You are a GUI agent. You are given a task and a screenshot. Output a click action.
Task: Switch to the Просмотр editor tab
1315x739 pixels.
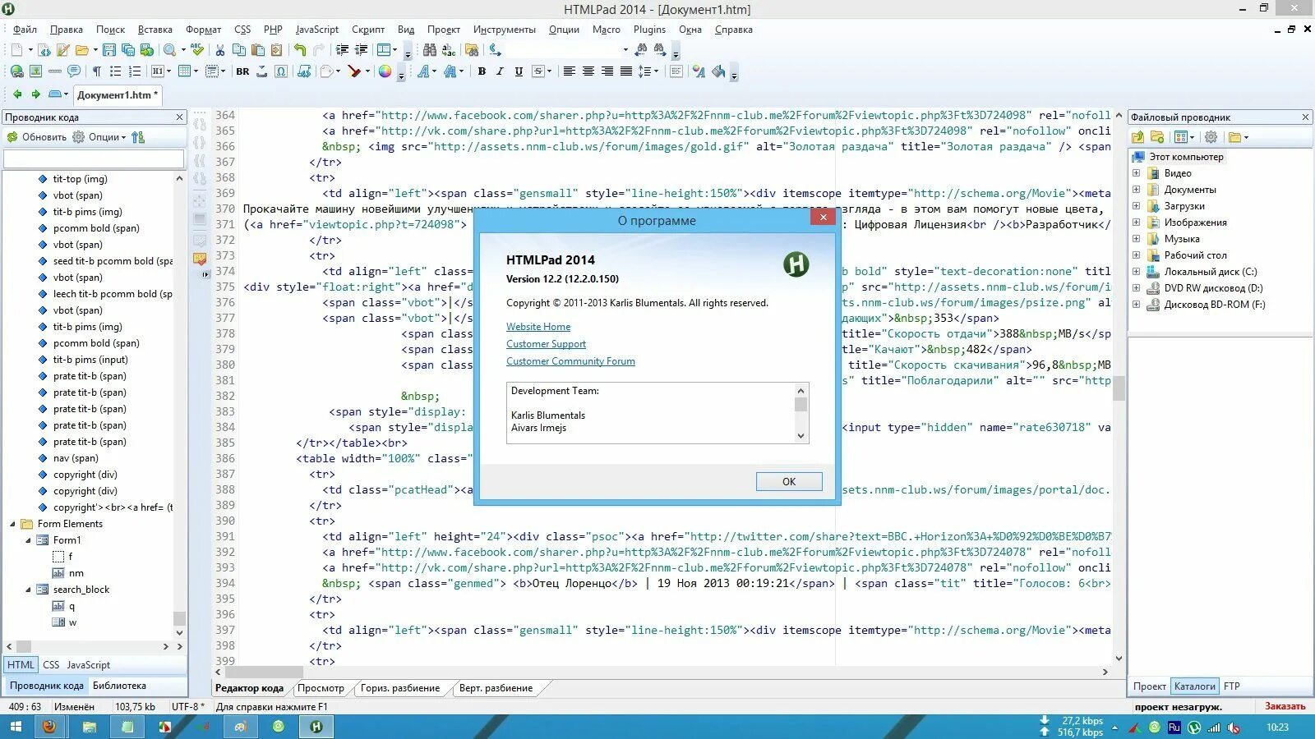tap(321, 688)
